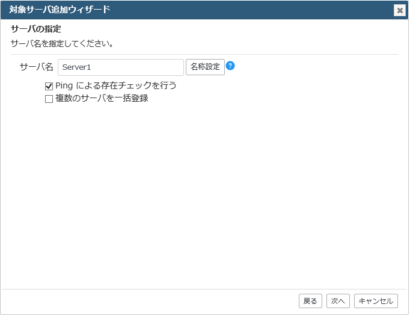Viewport: 410px width, 316px height.
Task: Enable 複数のサーバを一括登録 checkbox
Action: tap(49, 99)
